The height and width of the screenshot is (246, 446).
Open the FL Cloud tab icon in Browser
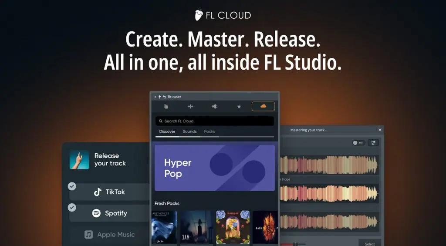263,106
